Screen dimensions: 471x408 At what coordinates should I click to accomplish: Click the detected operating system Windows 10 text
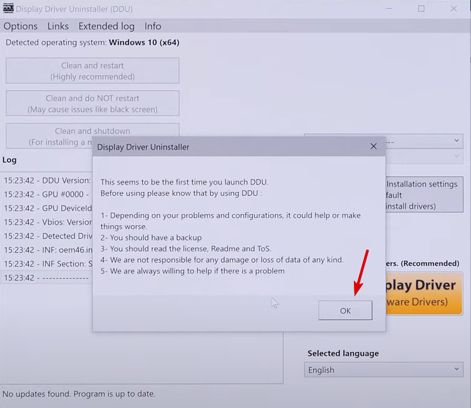coord(144,43)
